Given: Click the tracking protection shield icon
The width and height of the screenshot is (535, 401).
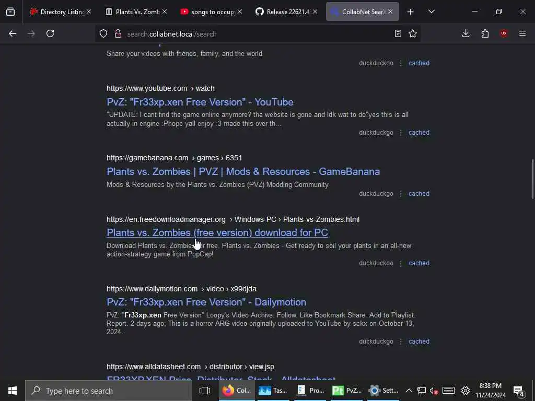Looking at the screenshot, I should click(103, 33).
